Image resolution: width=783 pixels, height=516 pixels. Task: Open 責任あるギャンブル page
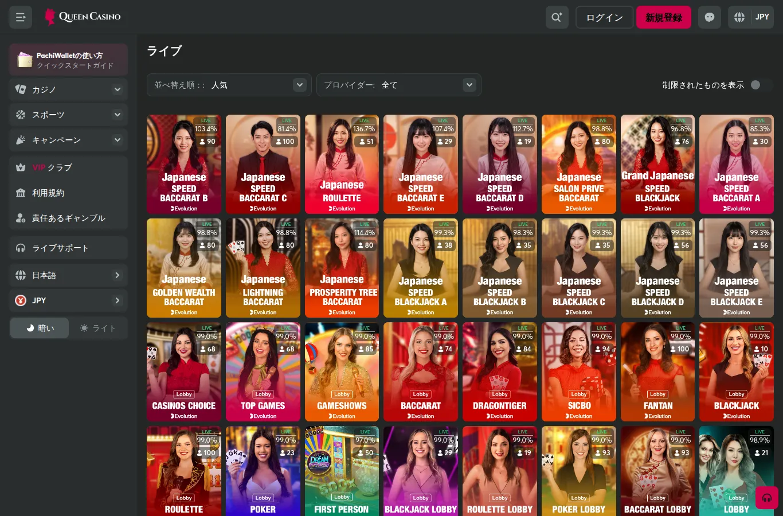point(69,218)
